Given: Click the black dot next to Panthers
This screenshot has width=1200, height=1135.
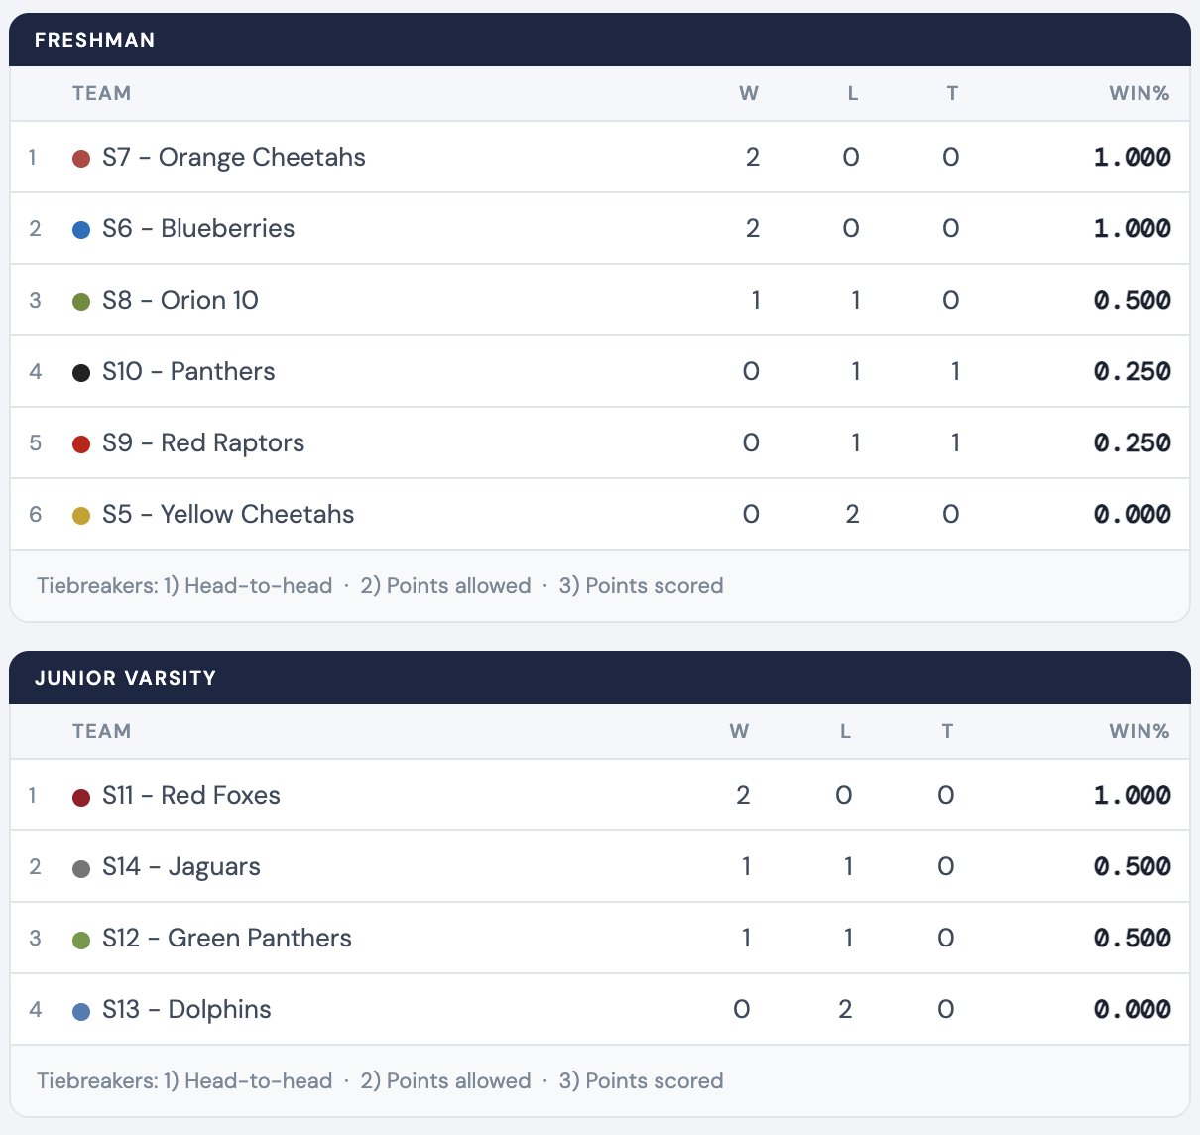Looking at the screenshot, I should [x=82, y=373].
